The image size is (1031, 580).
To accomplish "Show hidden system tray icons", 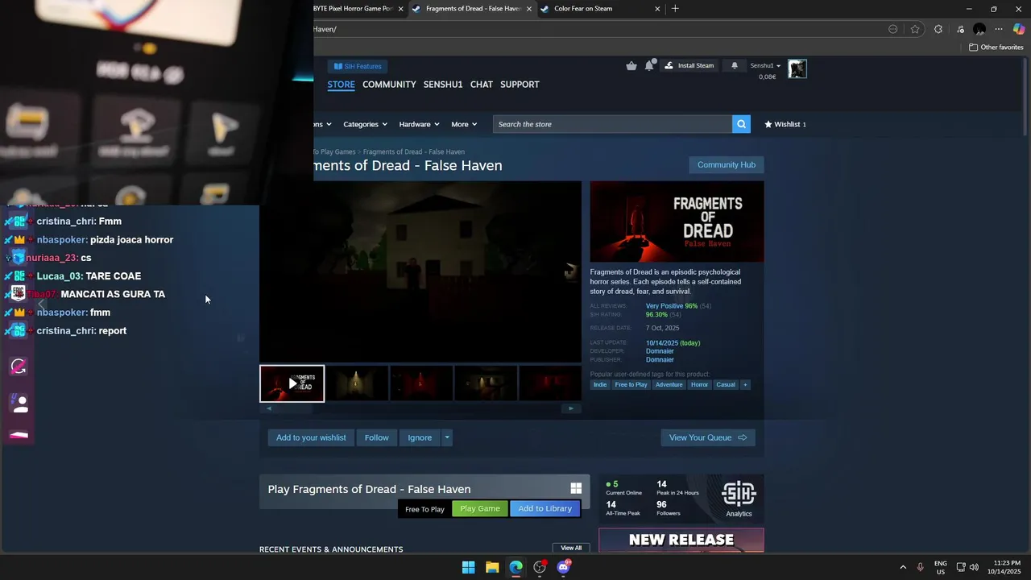I will pos(903,567).
